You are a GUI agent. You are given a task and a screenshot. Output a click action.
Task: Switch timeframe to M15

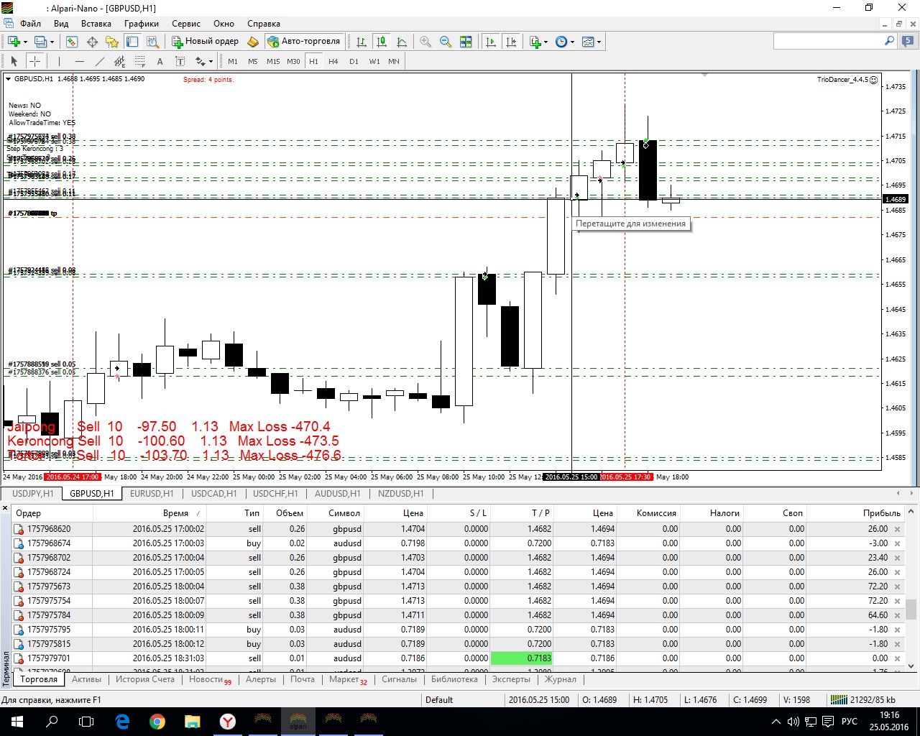(x=273, y=61)
